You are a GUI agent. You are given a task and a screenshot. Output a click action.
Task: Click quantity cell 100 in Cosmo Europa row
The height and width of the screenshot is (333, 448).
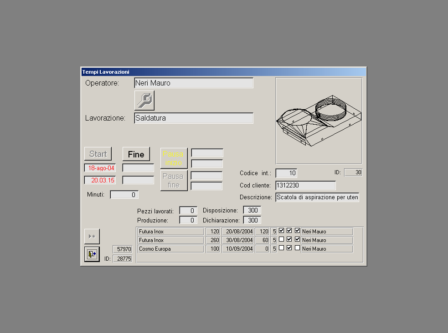[x=213, y=249]
